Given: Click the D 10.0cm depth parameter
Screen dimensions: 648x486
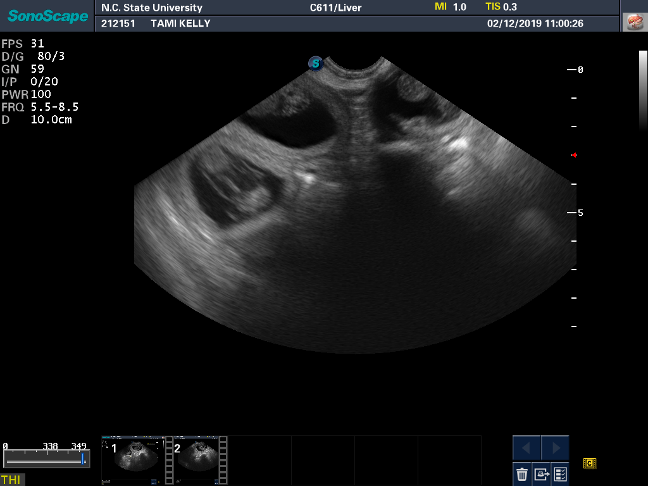Looking at the screenshot, I should coord(37,120).
